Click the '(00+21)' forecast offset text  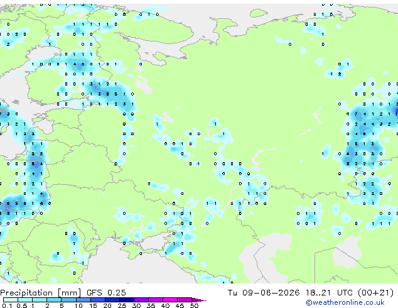click(375, 293)
